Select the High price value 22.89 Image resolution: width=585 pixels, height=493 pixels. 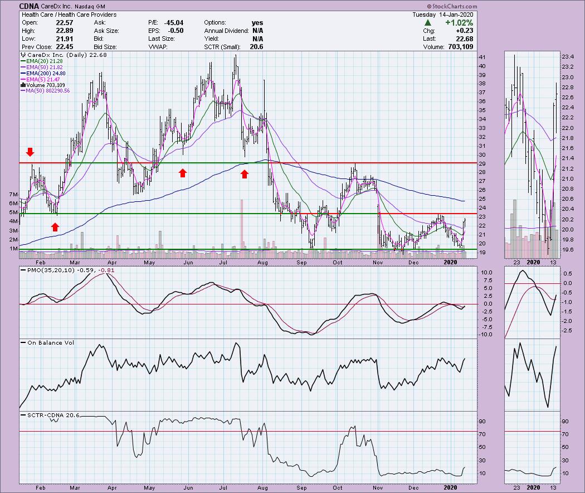point(65,31)
